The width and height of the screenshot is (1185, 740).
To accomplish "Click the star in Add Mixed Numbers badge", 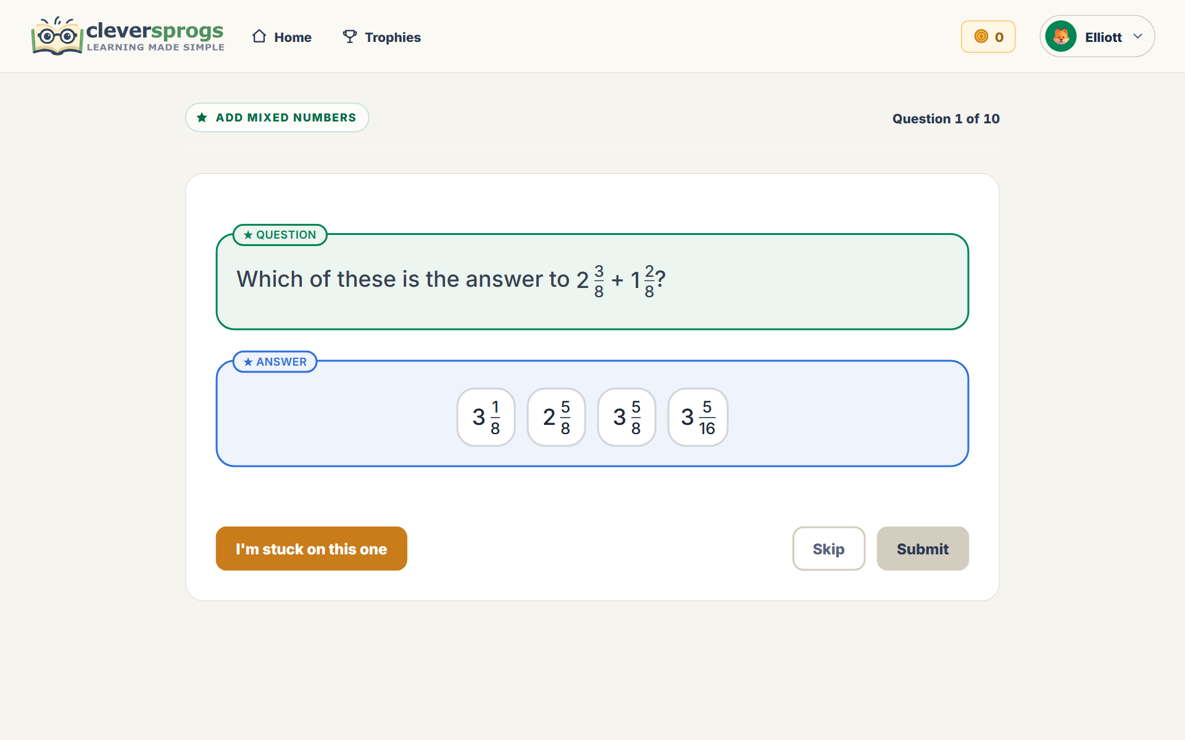I will [202, 117].
